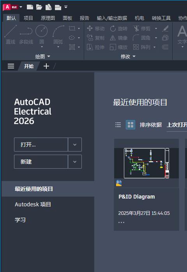Switch to the 面板 ribbon tab

pyautogui.click(x=67, y=18)
